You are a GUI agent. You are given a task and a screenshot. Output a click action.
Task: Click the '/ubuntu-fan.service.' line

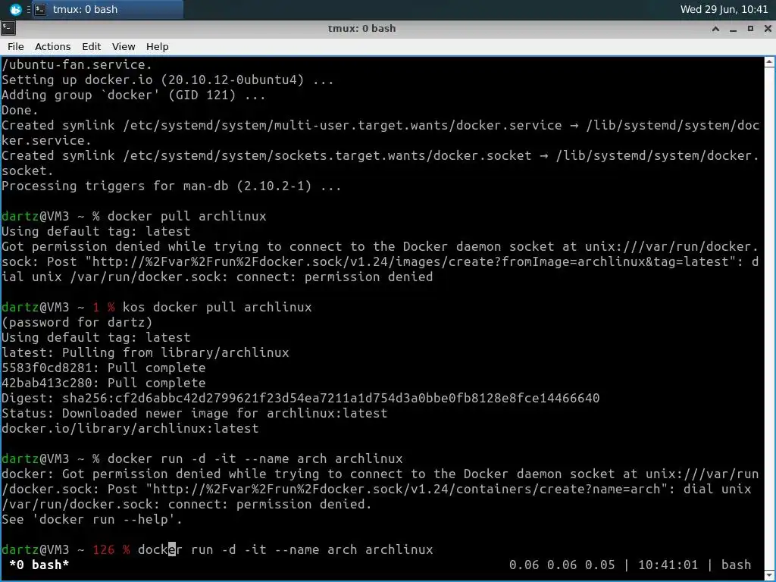point(77,65)
